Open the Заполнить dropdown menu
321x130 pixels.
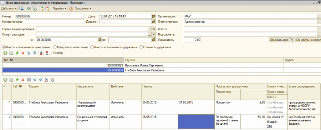click(83, 9)
